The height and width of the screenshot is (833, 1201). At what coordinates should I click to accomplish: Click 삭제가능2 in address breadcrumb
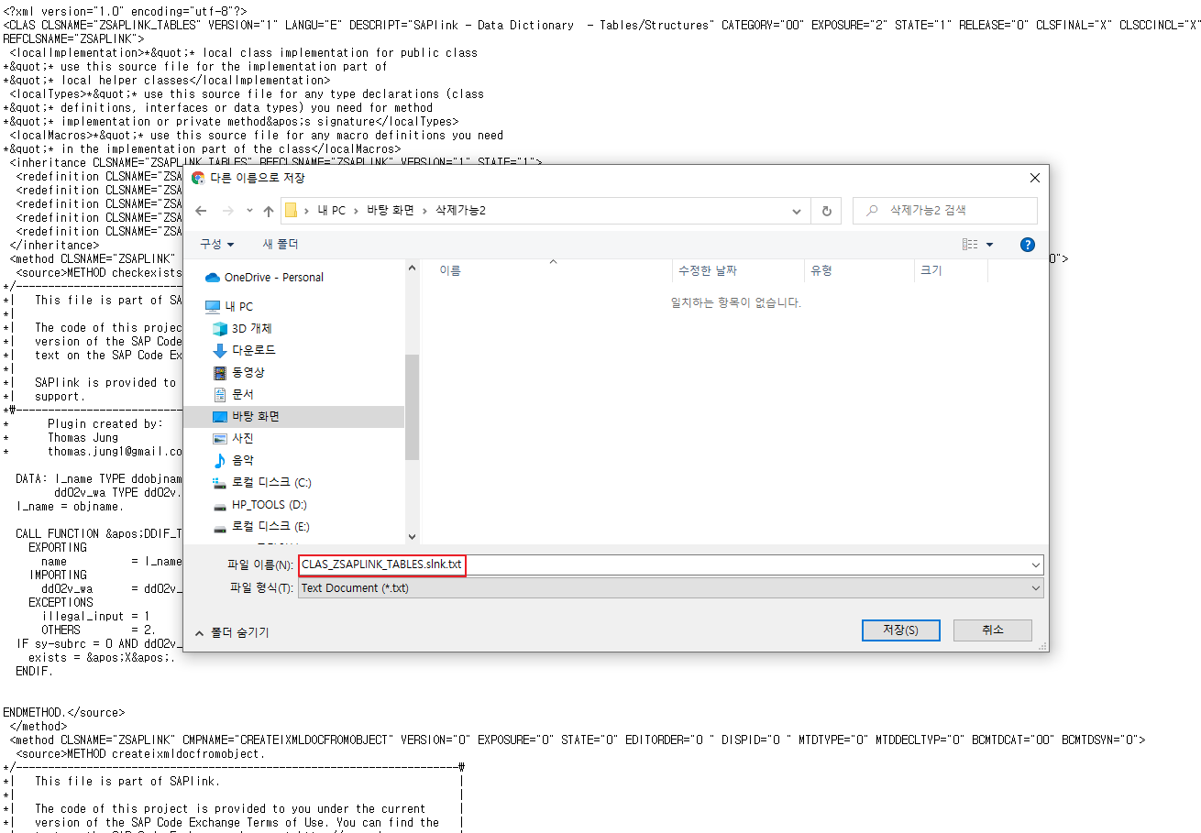click(460, 211)
